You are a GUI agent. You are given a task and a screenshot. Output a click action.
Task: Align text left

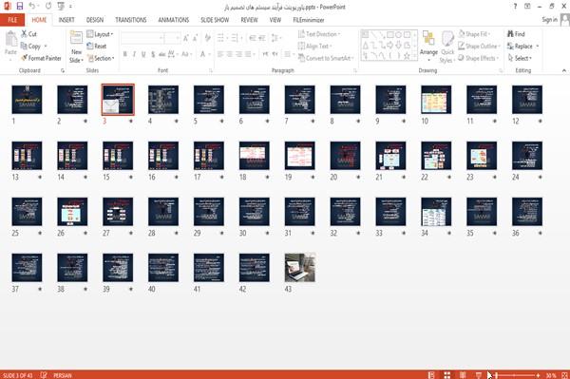point(220,54)
